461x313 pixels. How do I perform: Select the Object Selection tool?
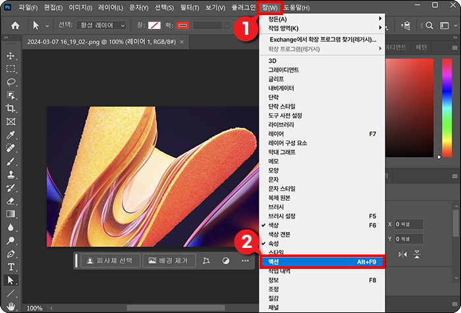11,95
